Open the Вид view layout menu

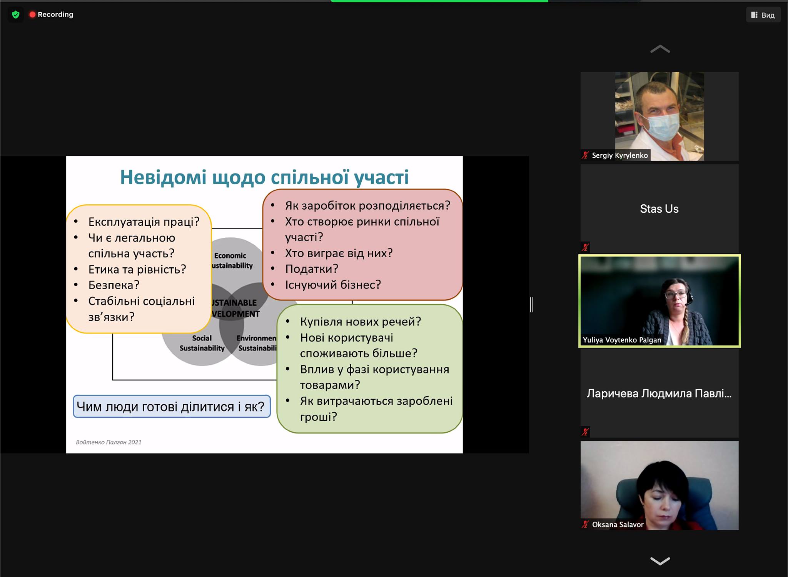[763, 15]
